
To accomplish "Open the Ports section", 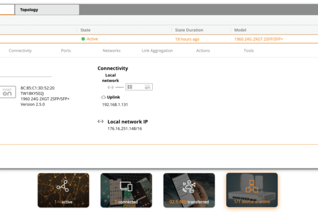I will coord(66,51).
